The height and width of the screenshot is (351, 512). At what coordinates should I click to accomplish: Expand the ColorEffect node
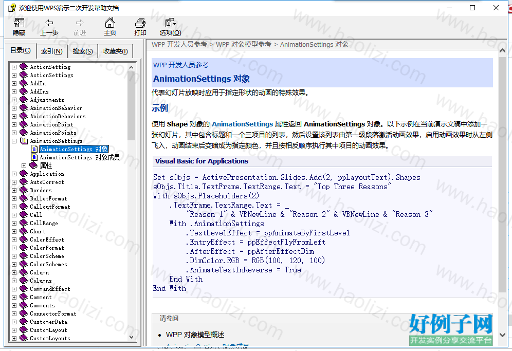click(x=14, y=239)
